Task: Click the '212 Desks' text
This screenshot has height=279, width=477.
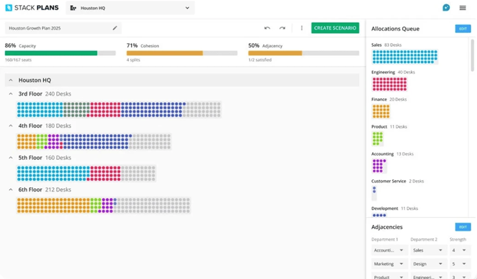Action: click(x=58, y=190)
